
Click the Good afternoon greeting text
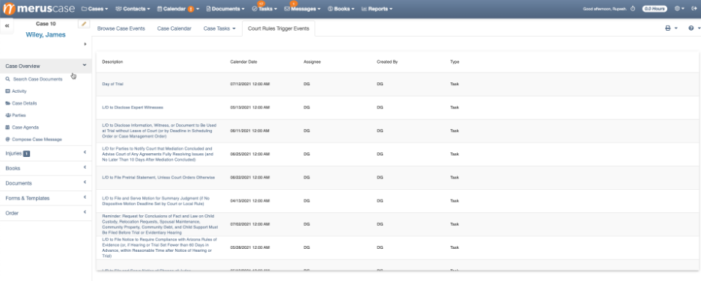pos(604,8)
